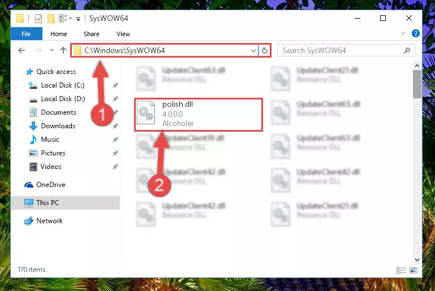
Task: Click the pin icon next to Local Disk (D:)
Action: (x=115, y=99)
